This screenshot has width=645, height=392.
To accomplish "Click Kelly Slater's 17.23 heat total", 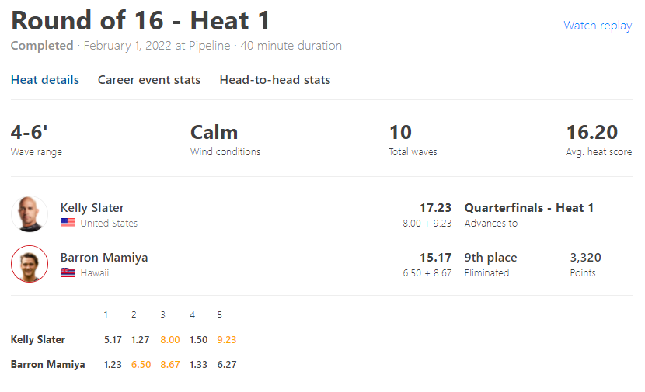I will 435,208.
